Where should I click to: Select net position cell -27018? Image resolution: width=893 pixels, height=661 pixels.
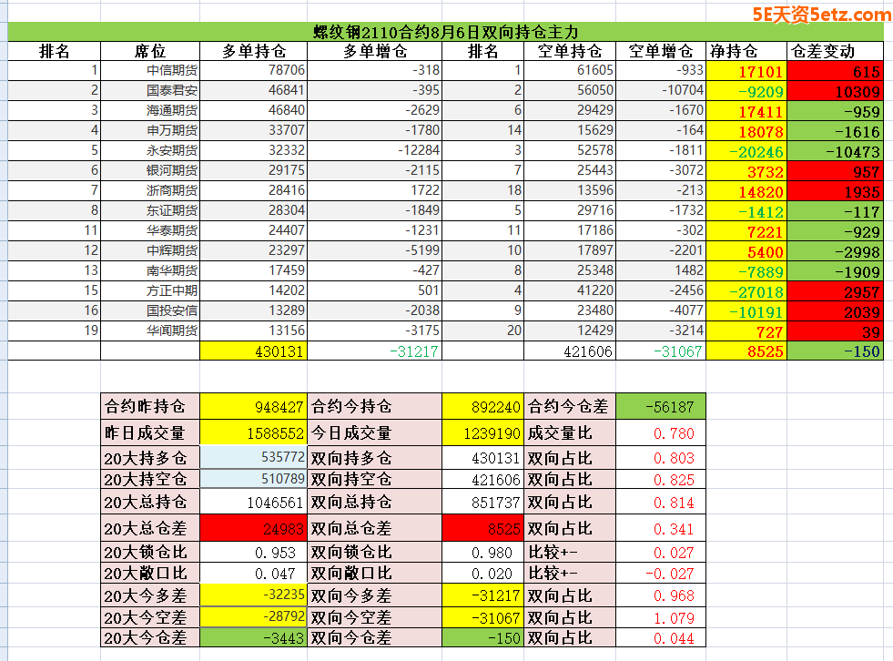(x=746, y=290)
